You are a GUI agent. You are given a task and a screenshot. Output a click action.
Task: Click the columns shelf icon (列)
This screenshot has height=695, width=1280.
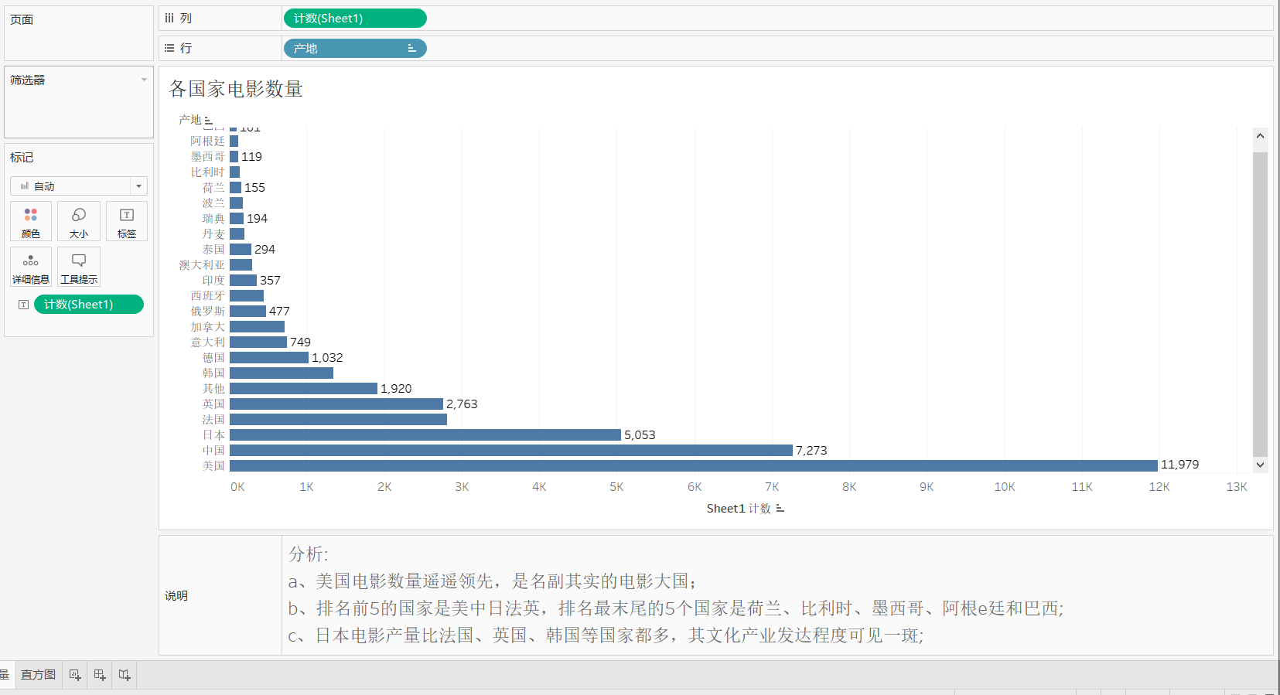click(169, 18)
